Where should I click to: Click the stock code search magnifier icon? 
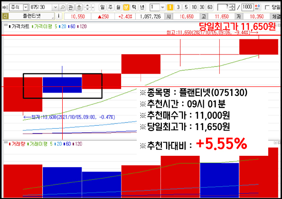[62, 8]
